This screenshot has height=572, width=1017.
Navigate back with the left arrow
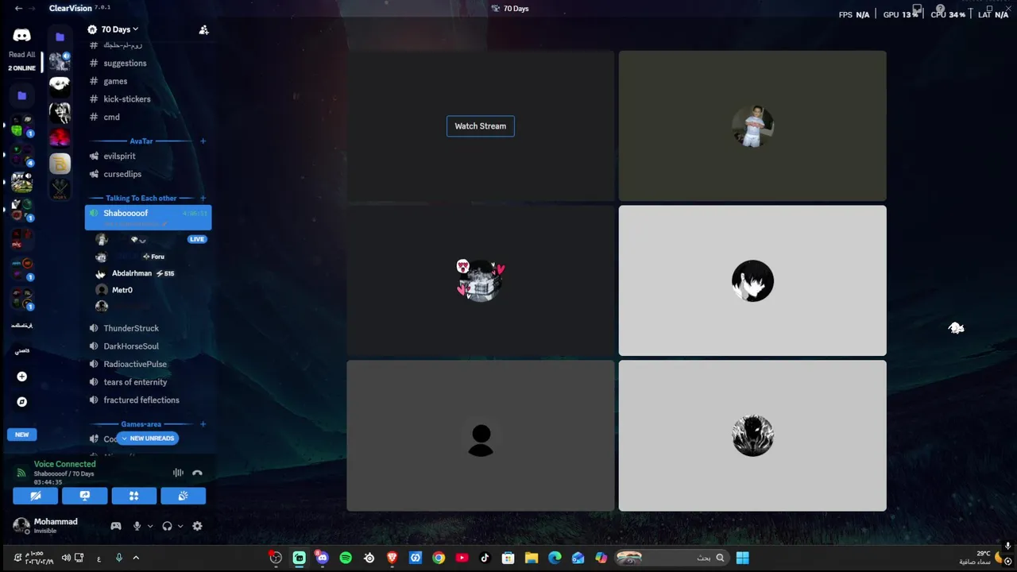[19, 8]
